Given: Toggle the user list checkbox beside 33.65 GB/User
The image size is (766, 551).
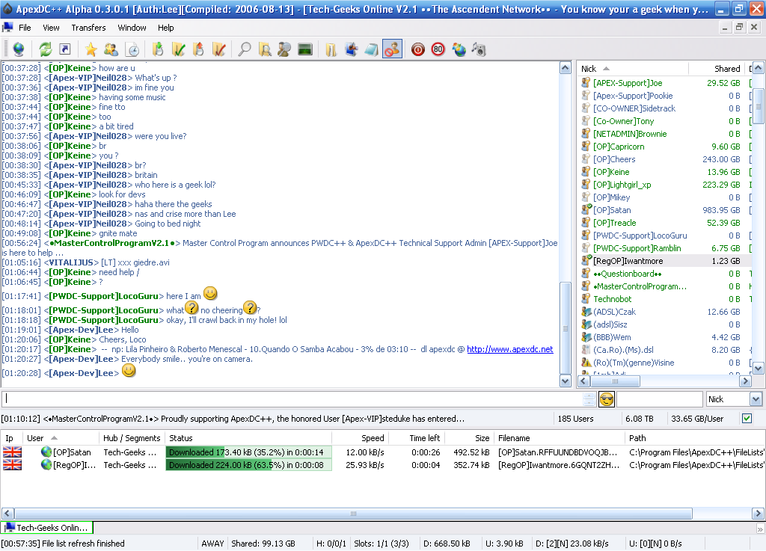Looking at the screenshot, I should point(747,418).
